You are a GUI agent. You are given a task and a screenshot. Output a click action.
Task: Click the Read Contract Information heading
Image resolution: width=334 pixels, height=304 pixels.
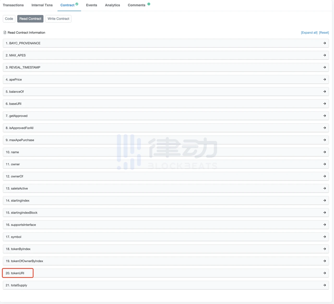26,33
